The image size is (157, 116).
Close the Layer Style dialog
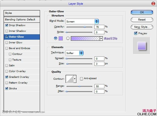tap(153, 4)
